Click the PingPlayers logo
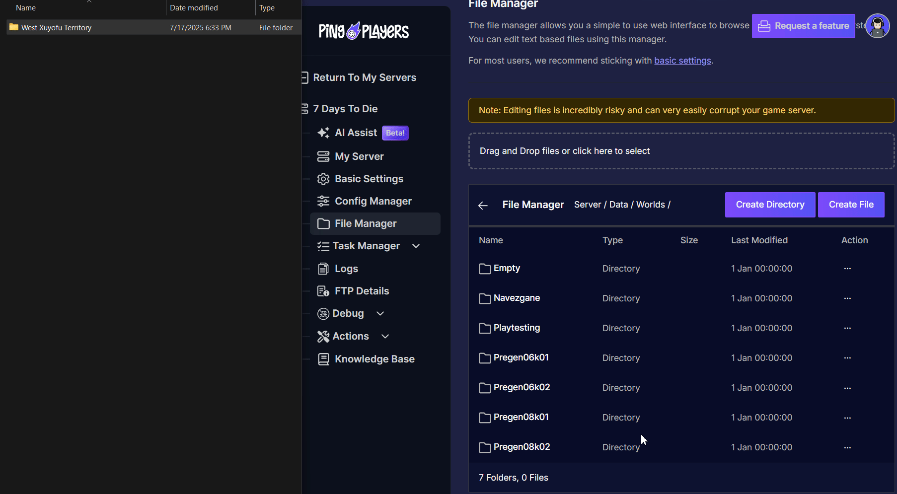The image size is (897, 494). pyautogui.click(x=364, y=31)
